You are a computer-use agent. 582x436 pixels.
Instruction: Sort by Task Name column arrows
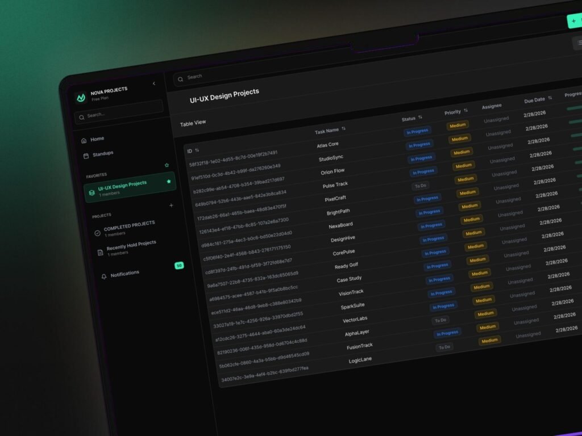344,128
